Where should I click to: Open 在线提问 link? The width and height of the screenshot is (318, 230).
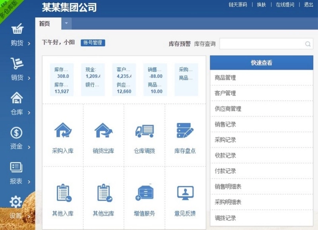[285, 5]
